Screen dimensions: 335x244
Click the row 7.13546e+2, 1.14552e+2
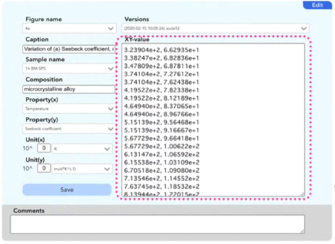[x=162, y=179]
